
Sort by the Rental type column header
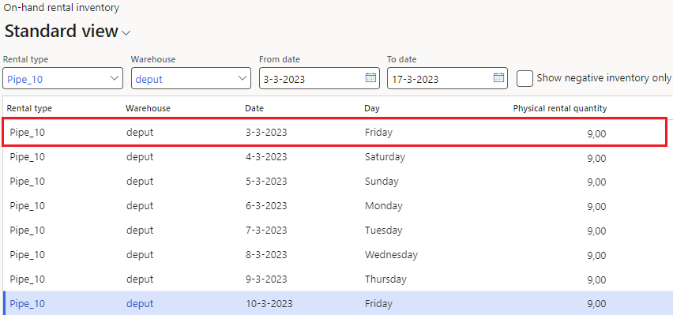(x=29, y=108)
